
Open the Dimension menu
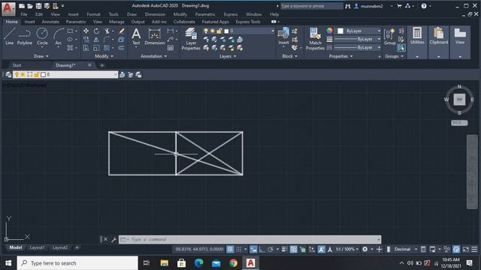coord(155,14)
